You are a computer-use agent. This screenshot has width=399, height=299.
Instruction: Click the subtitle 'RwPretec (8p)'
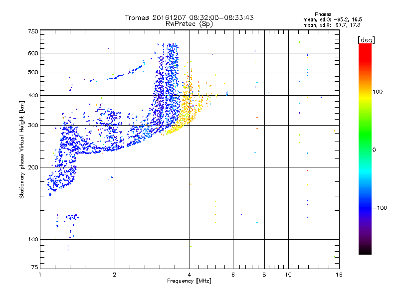[189, 24]
